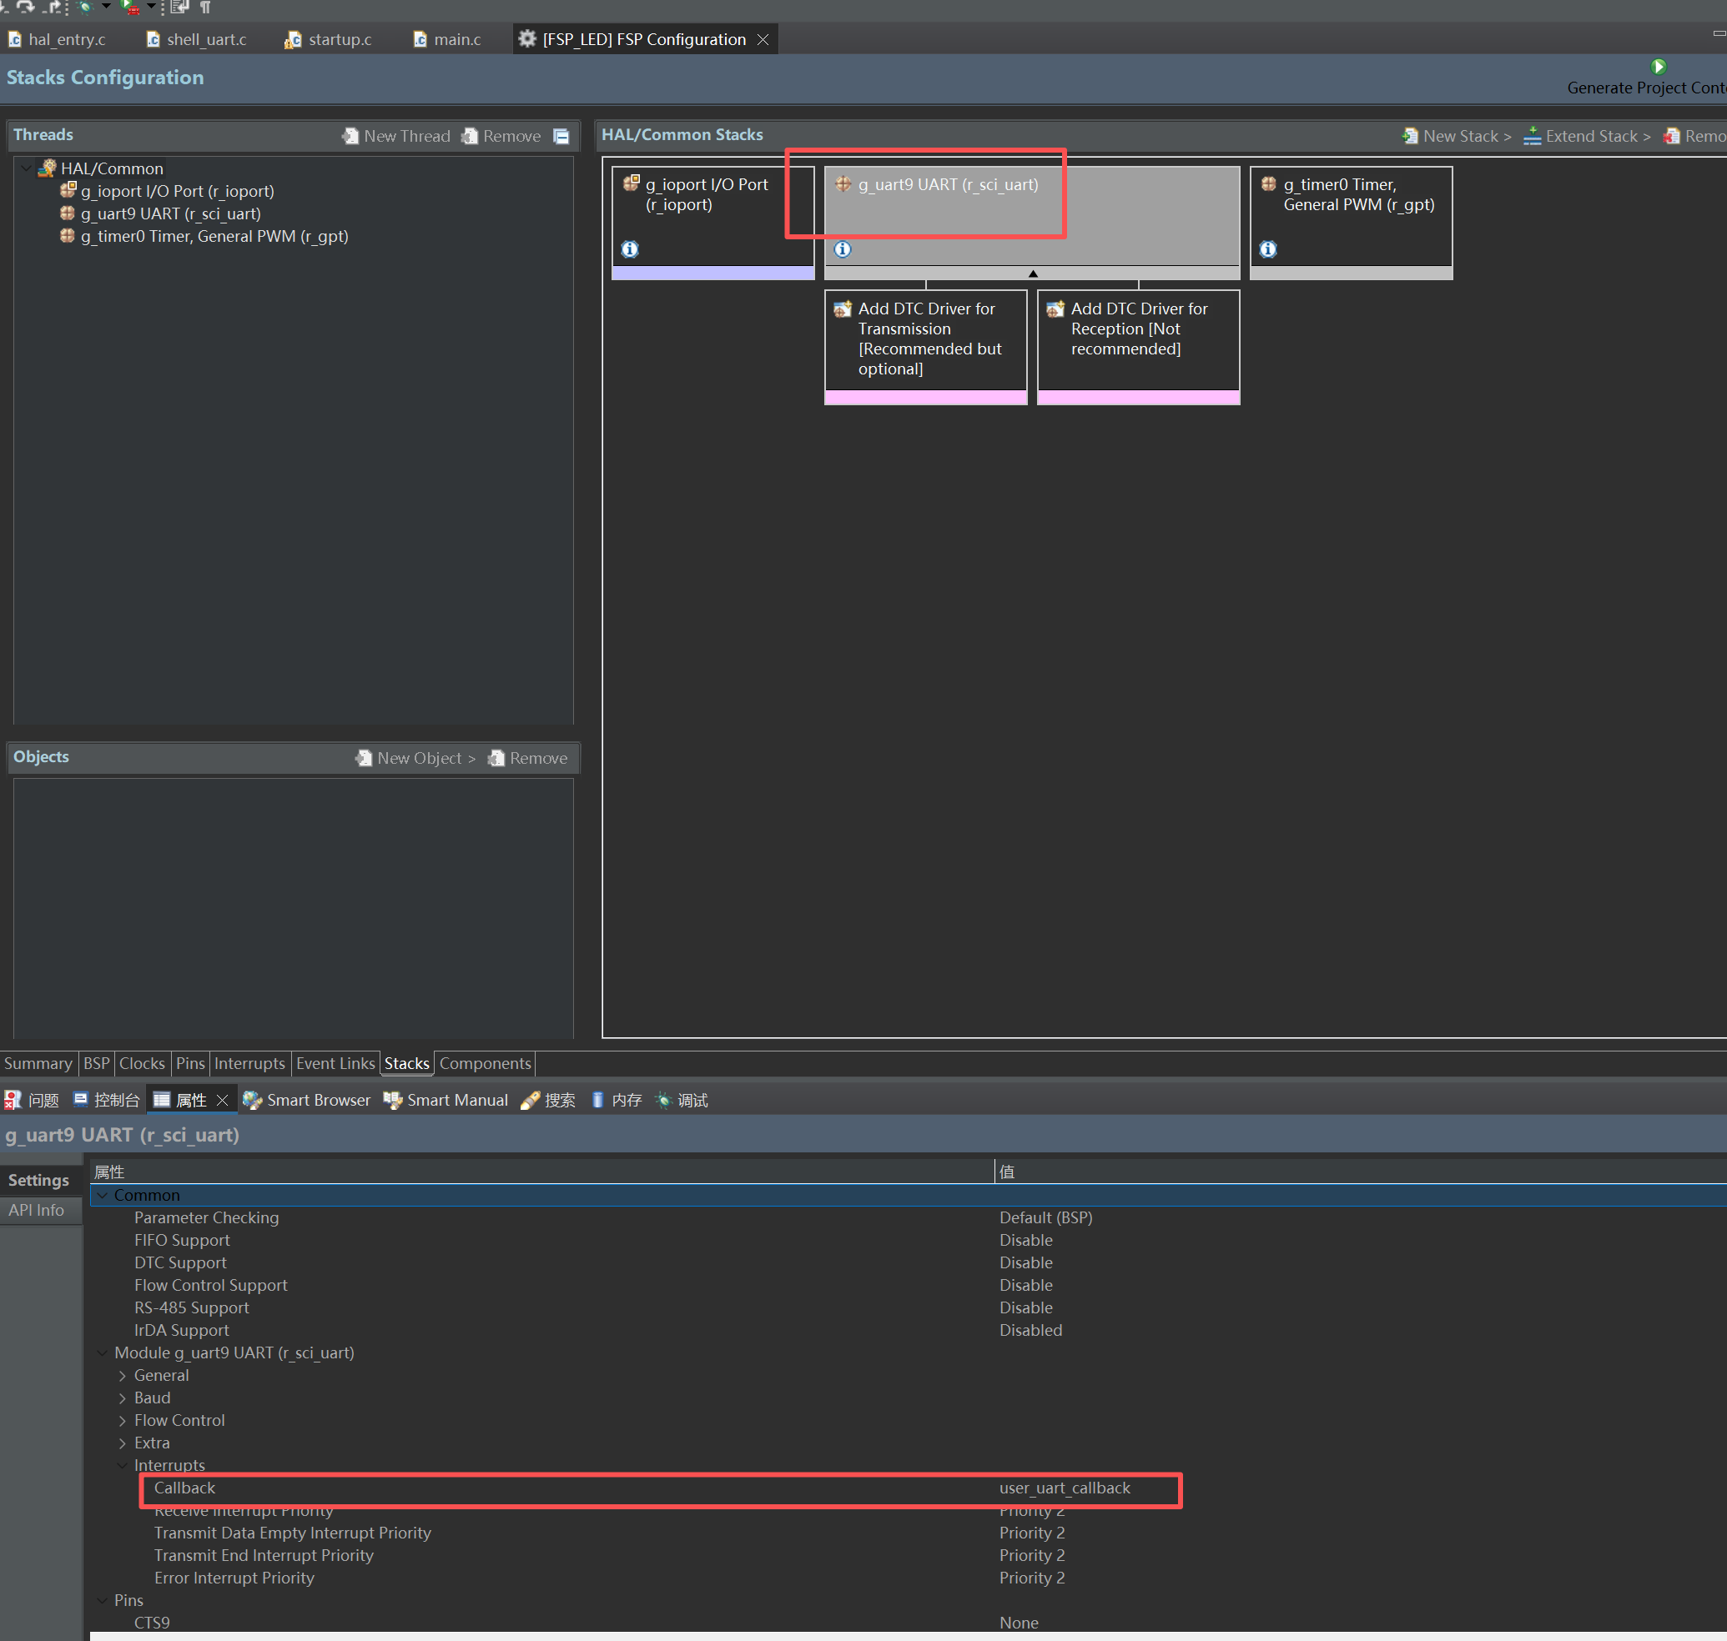Open the 搜索 search view
This screenshot has height=1641, width=1727.
[x=548, y=1100]
